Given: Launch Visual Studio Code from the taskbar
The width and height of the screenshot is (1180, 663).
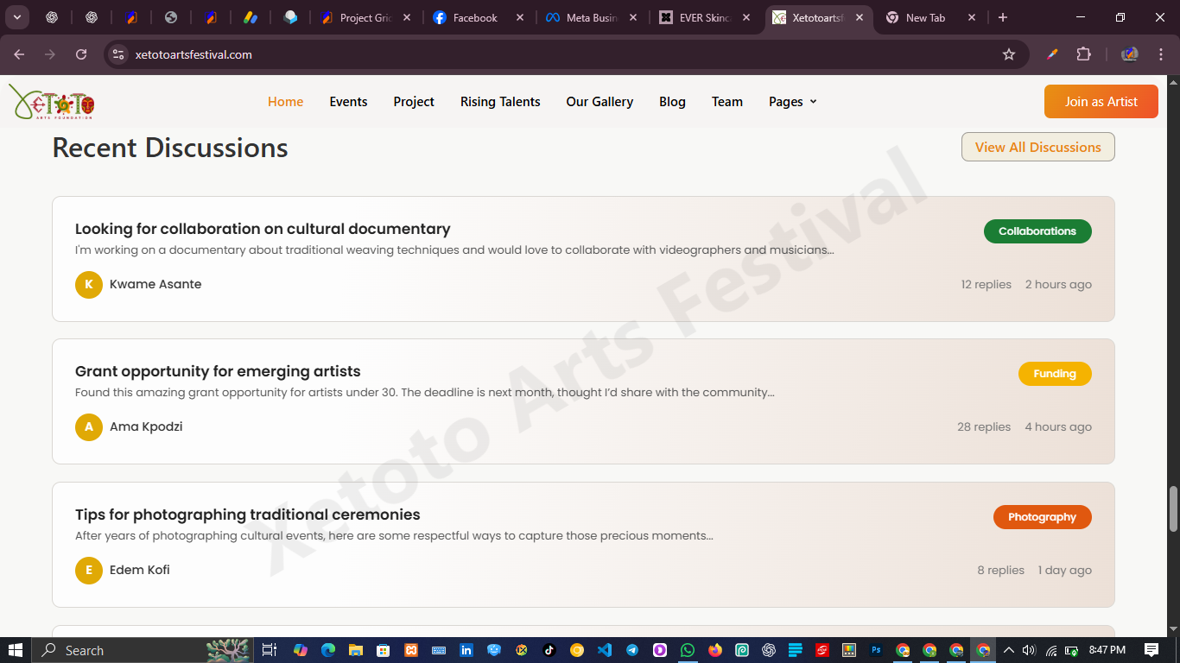Looking at the screenshot, I should [x=605, y=649].
